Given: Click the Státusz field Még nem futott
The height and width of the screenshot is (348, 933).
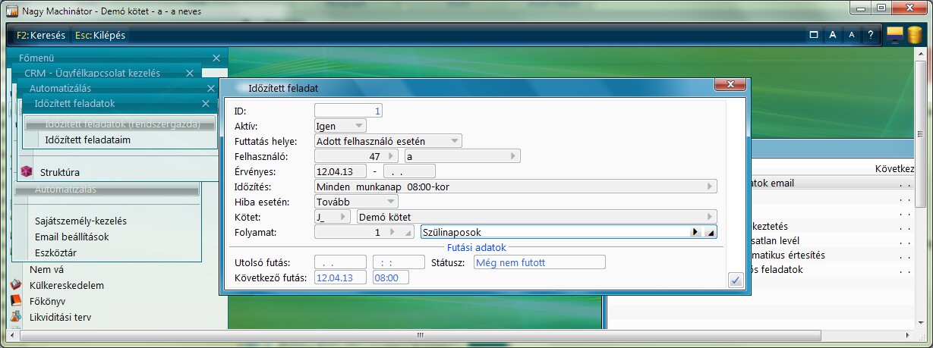Looking at the screenshot, I should coord(539,262).
